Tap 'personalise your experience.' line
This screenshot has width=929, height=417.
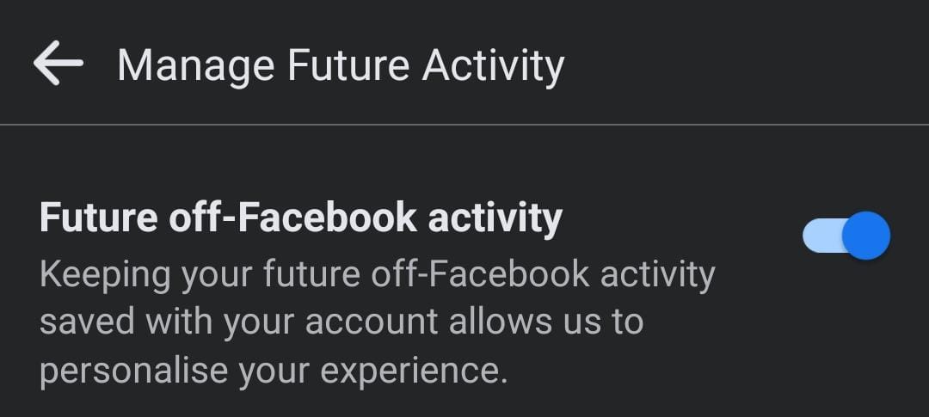(274, 371)
